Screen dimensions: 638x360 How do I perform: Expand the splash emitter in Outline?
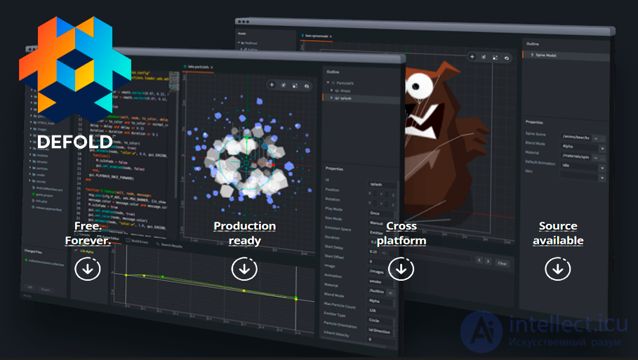point(331,98)
